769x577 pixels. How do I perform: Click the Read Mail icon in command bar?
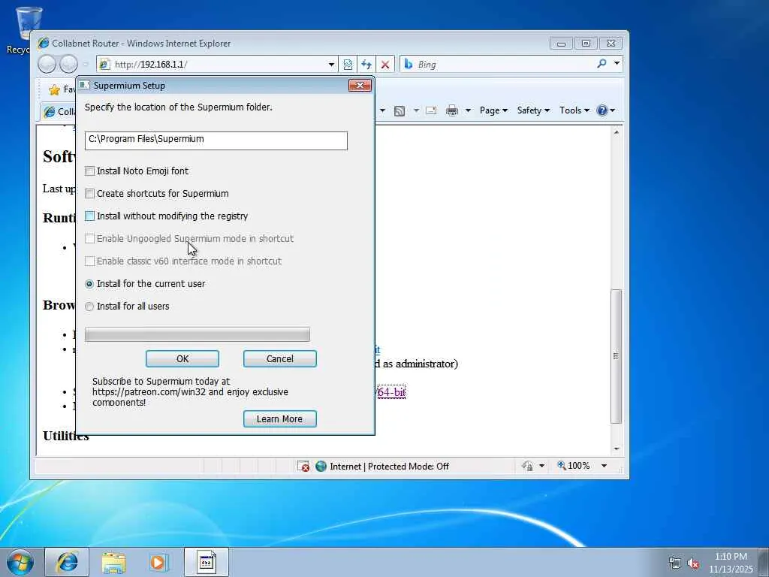431,110
